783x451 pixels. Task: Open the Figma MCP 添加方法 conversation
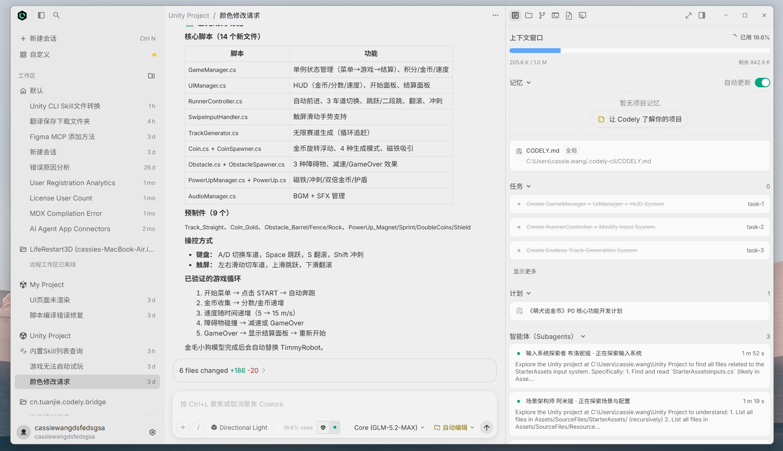87,137
